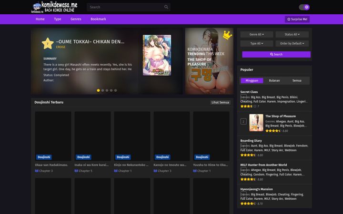Open Inaka ni wa Kore kurai title link
The width and height of the screenshot is (343, 214).
(91, 165)
